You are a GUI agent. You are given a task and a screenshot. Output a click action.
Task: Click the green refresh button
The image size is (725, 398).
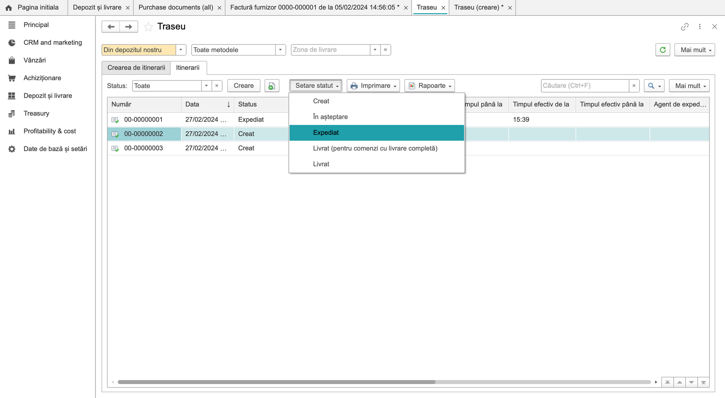pyautogui.click(x=663, y=50)
